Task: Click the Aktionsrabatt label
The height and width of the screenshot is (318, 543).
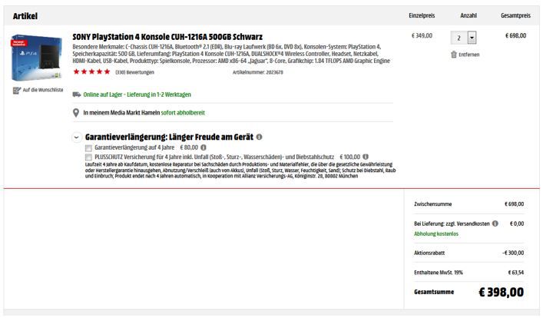Action: 429,253
